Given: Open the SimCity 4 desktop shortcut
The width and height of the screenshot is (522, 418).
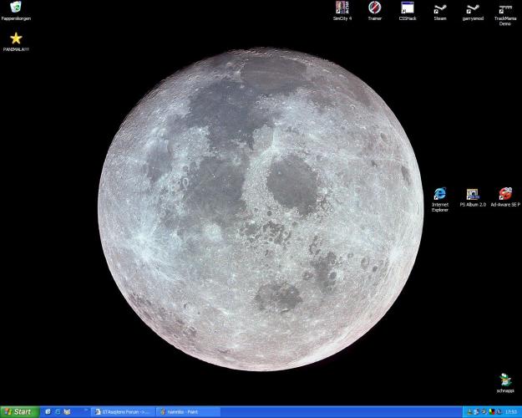Looking at the screenshot, I should (x=342, y=8).
